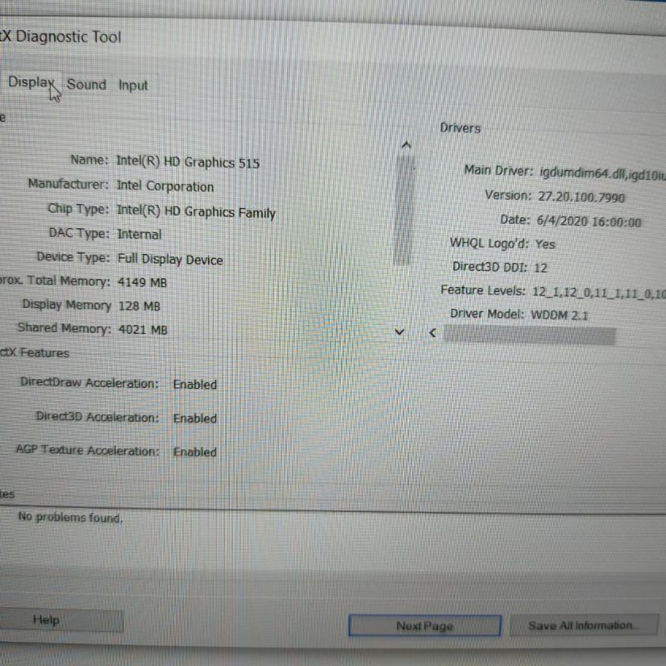The width and height of the screenshot is (666, 666).
Task: Click the 'Manufacturer:' label
Action: pyautogui.click(x=68, y=184)
